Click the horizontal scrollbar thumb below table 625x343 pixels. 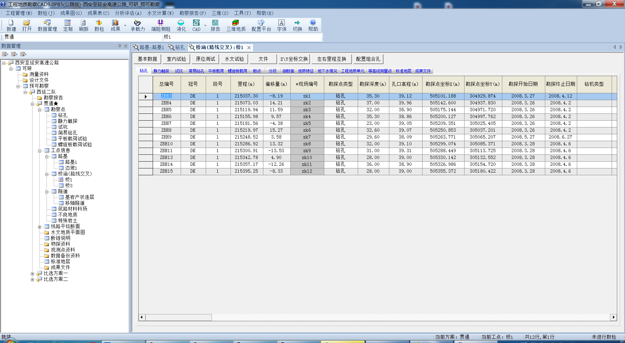(178, 317)
